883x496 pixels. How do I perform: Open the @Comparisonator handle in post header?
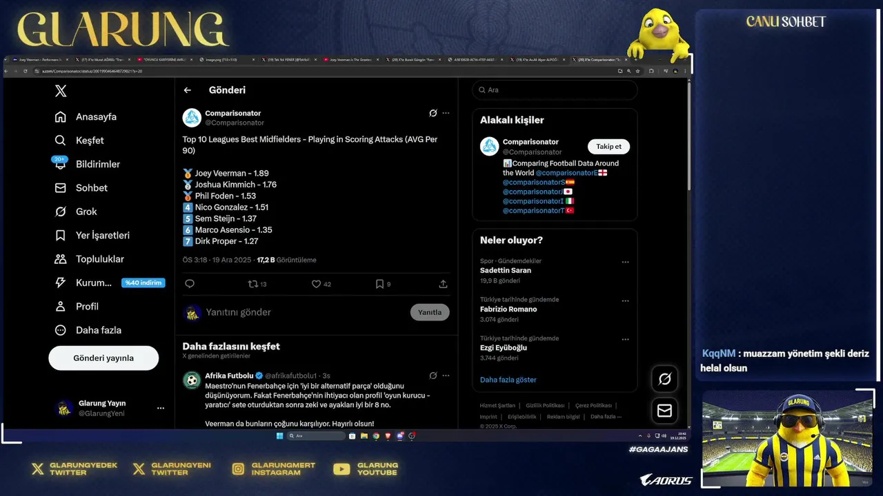(235, 123)
